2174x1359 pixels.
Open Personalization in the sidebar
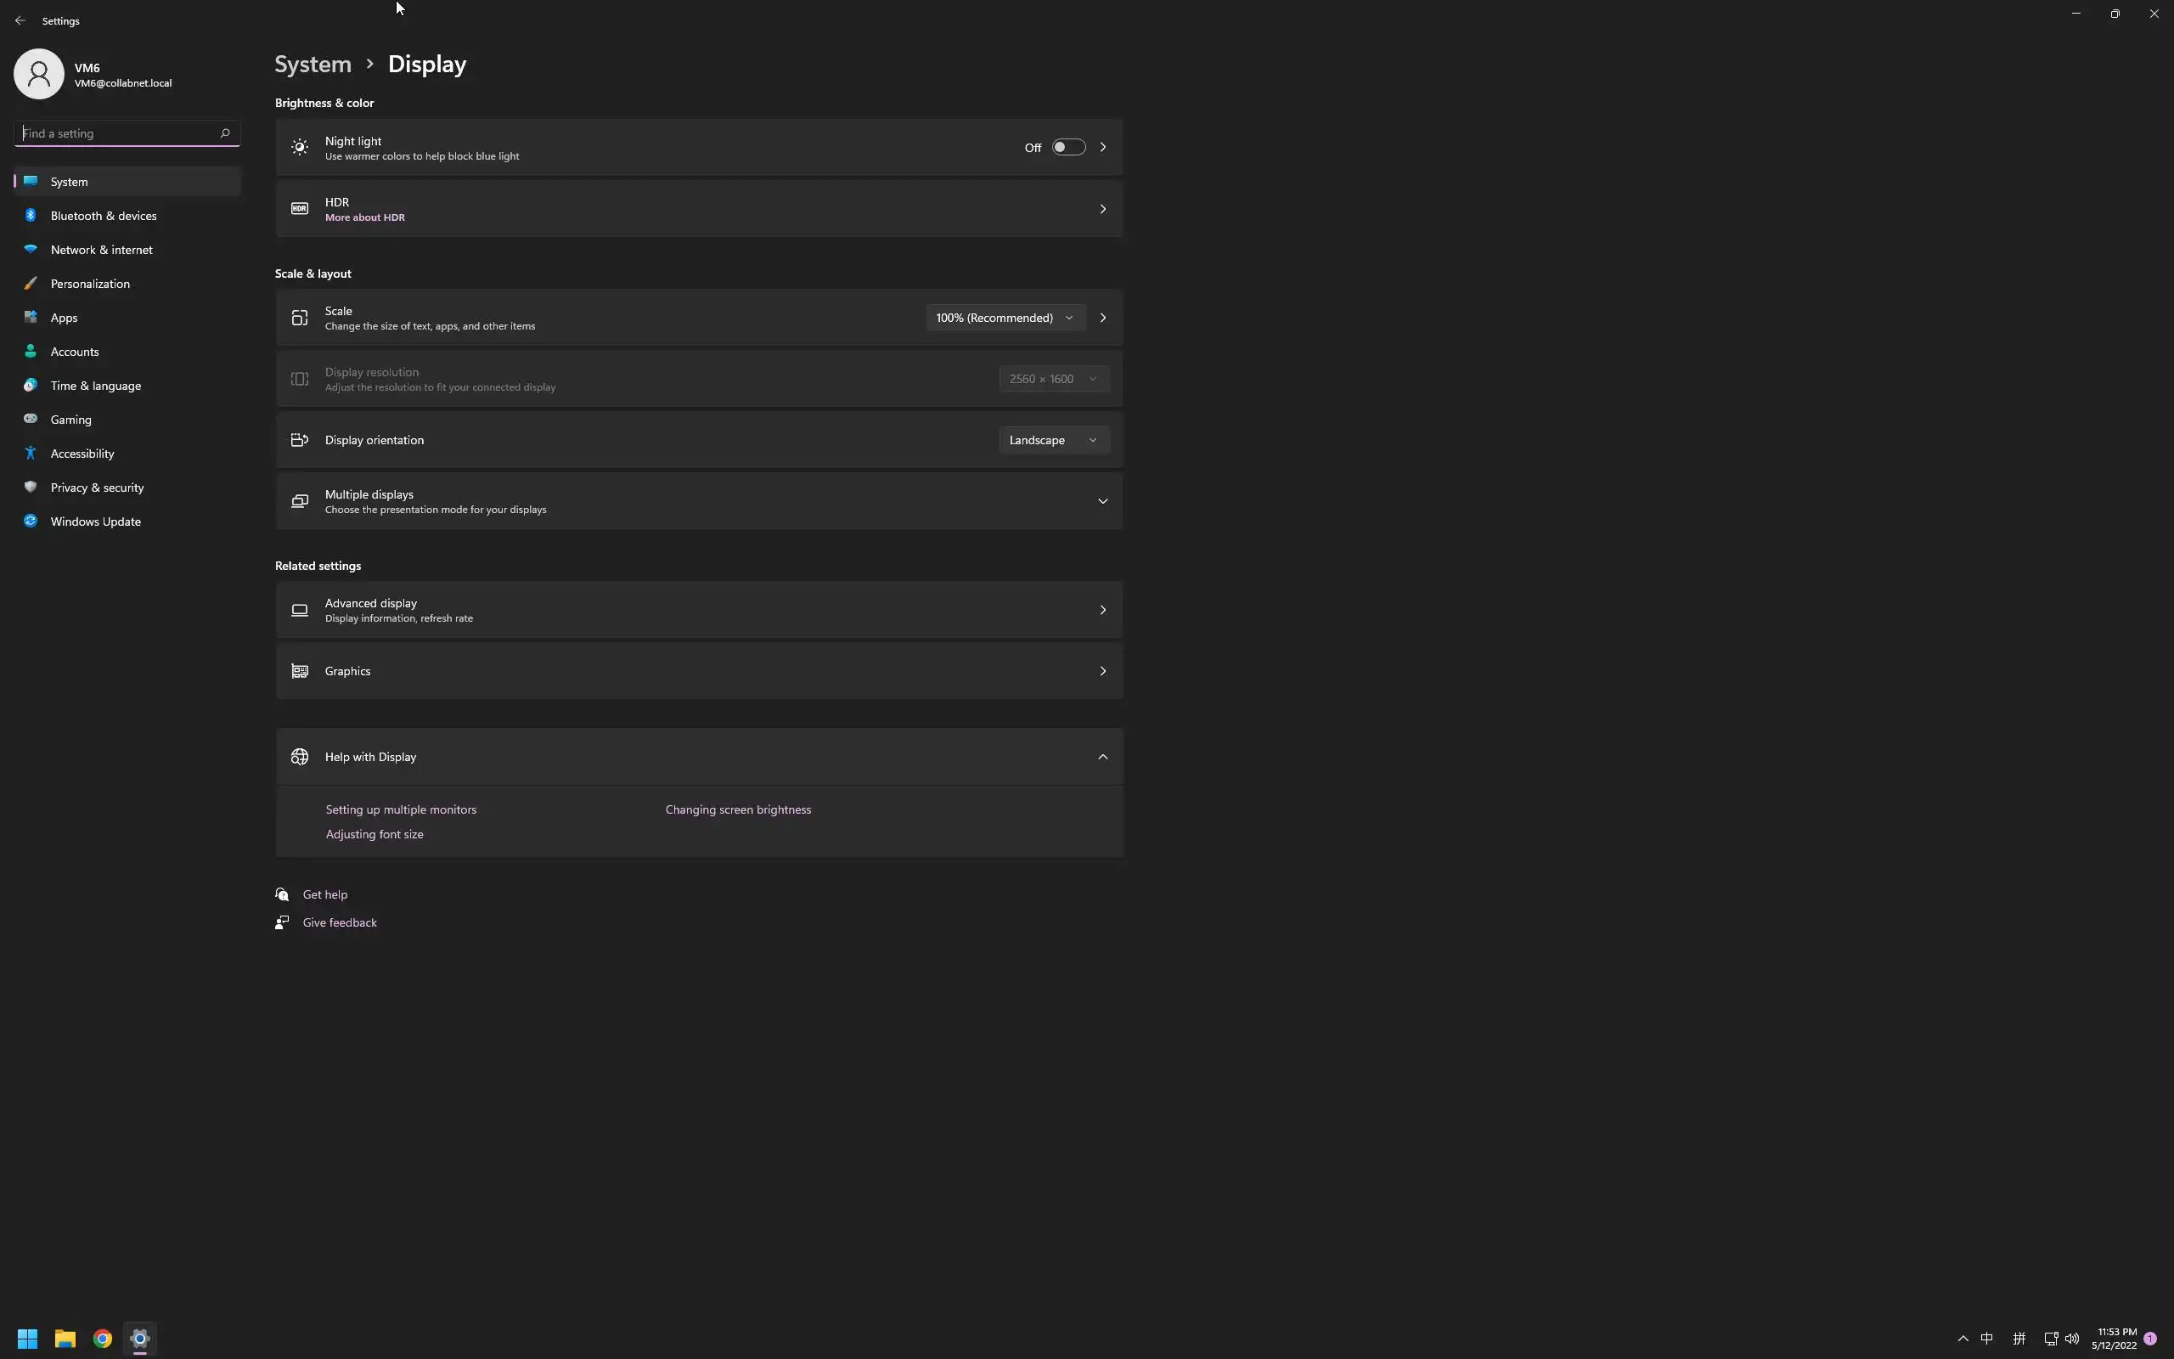pyautogui.click(x=90, y=284)
